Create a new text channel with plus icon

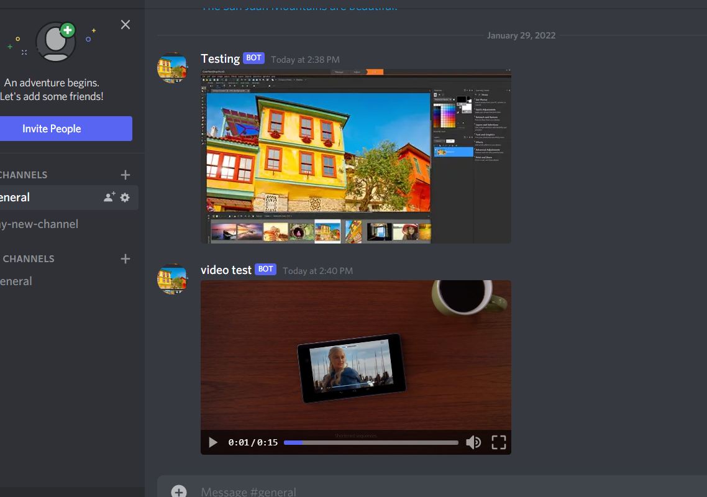125,175
